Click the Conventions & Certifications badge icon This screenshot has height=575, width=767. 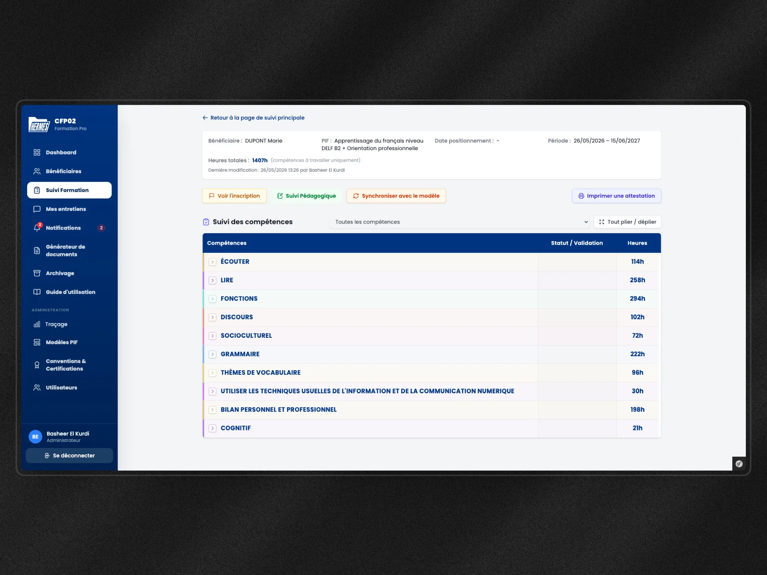(x=37, y=365)
